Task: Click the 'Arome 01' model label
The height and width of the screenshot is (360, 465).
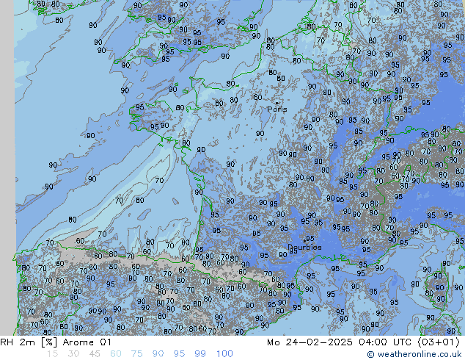Action: 87,342
